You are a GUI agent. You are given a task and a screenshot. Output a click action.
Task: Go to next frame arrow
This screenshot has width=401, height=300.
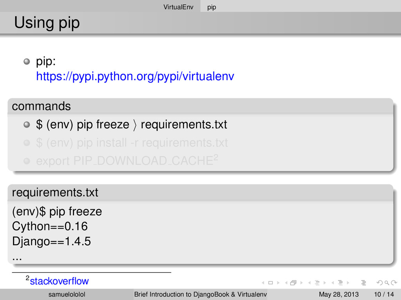click(302, 283)
